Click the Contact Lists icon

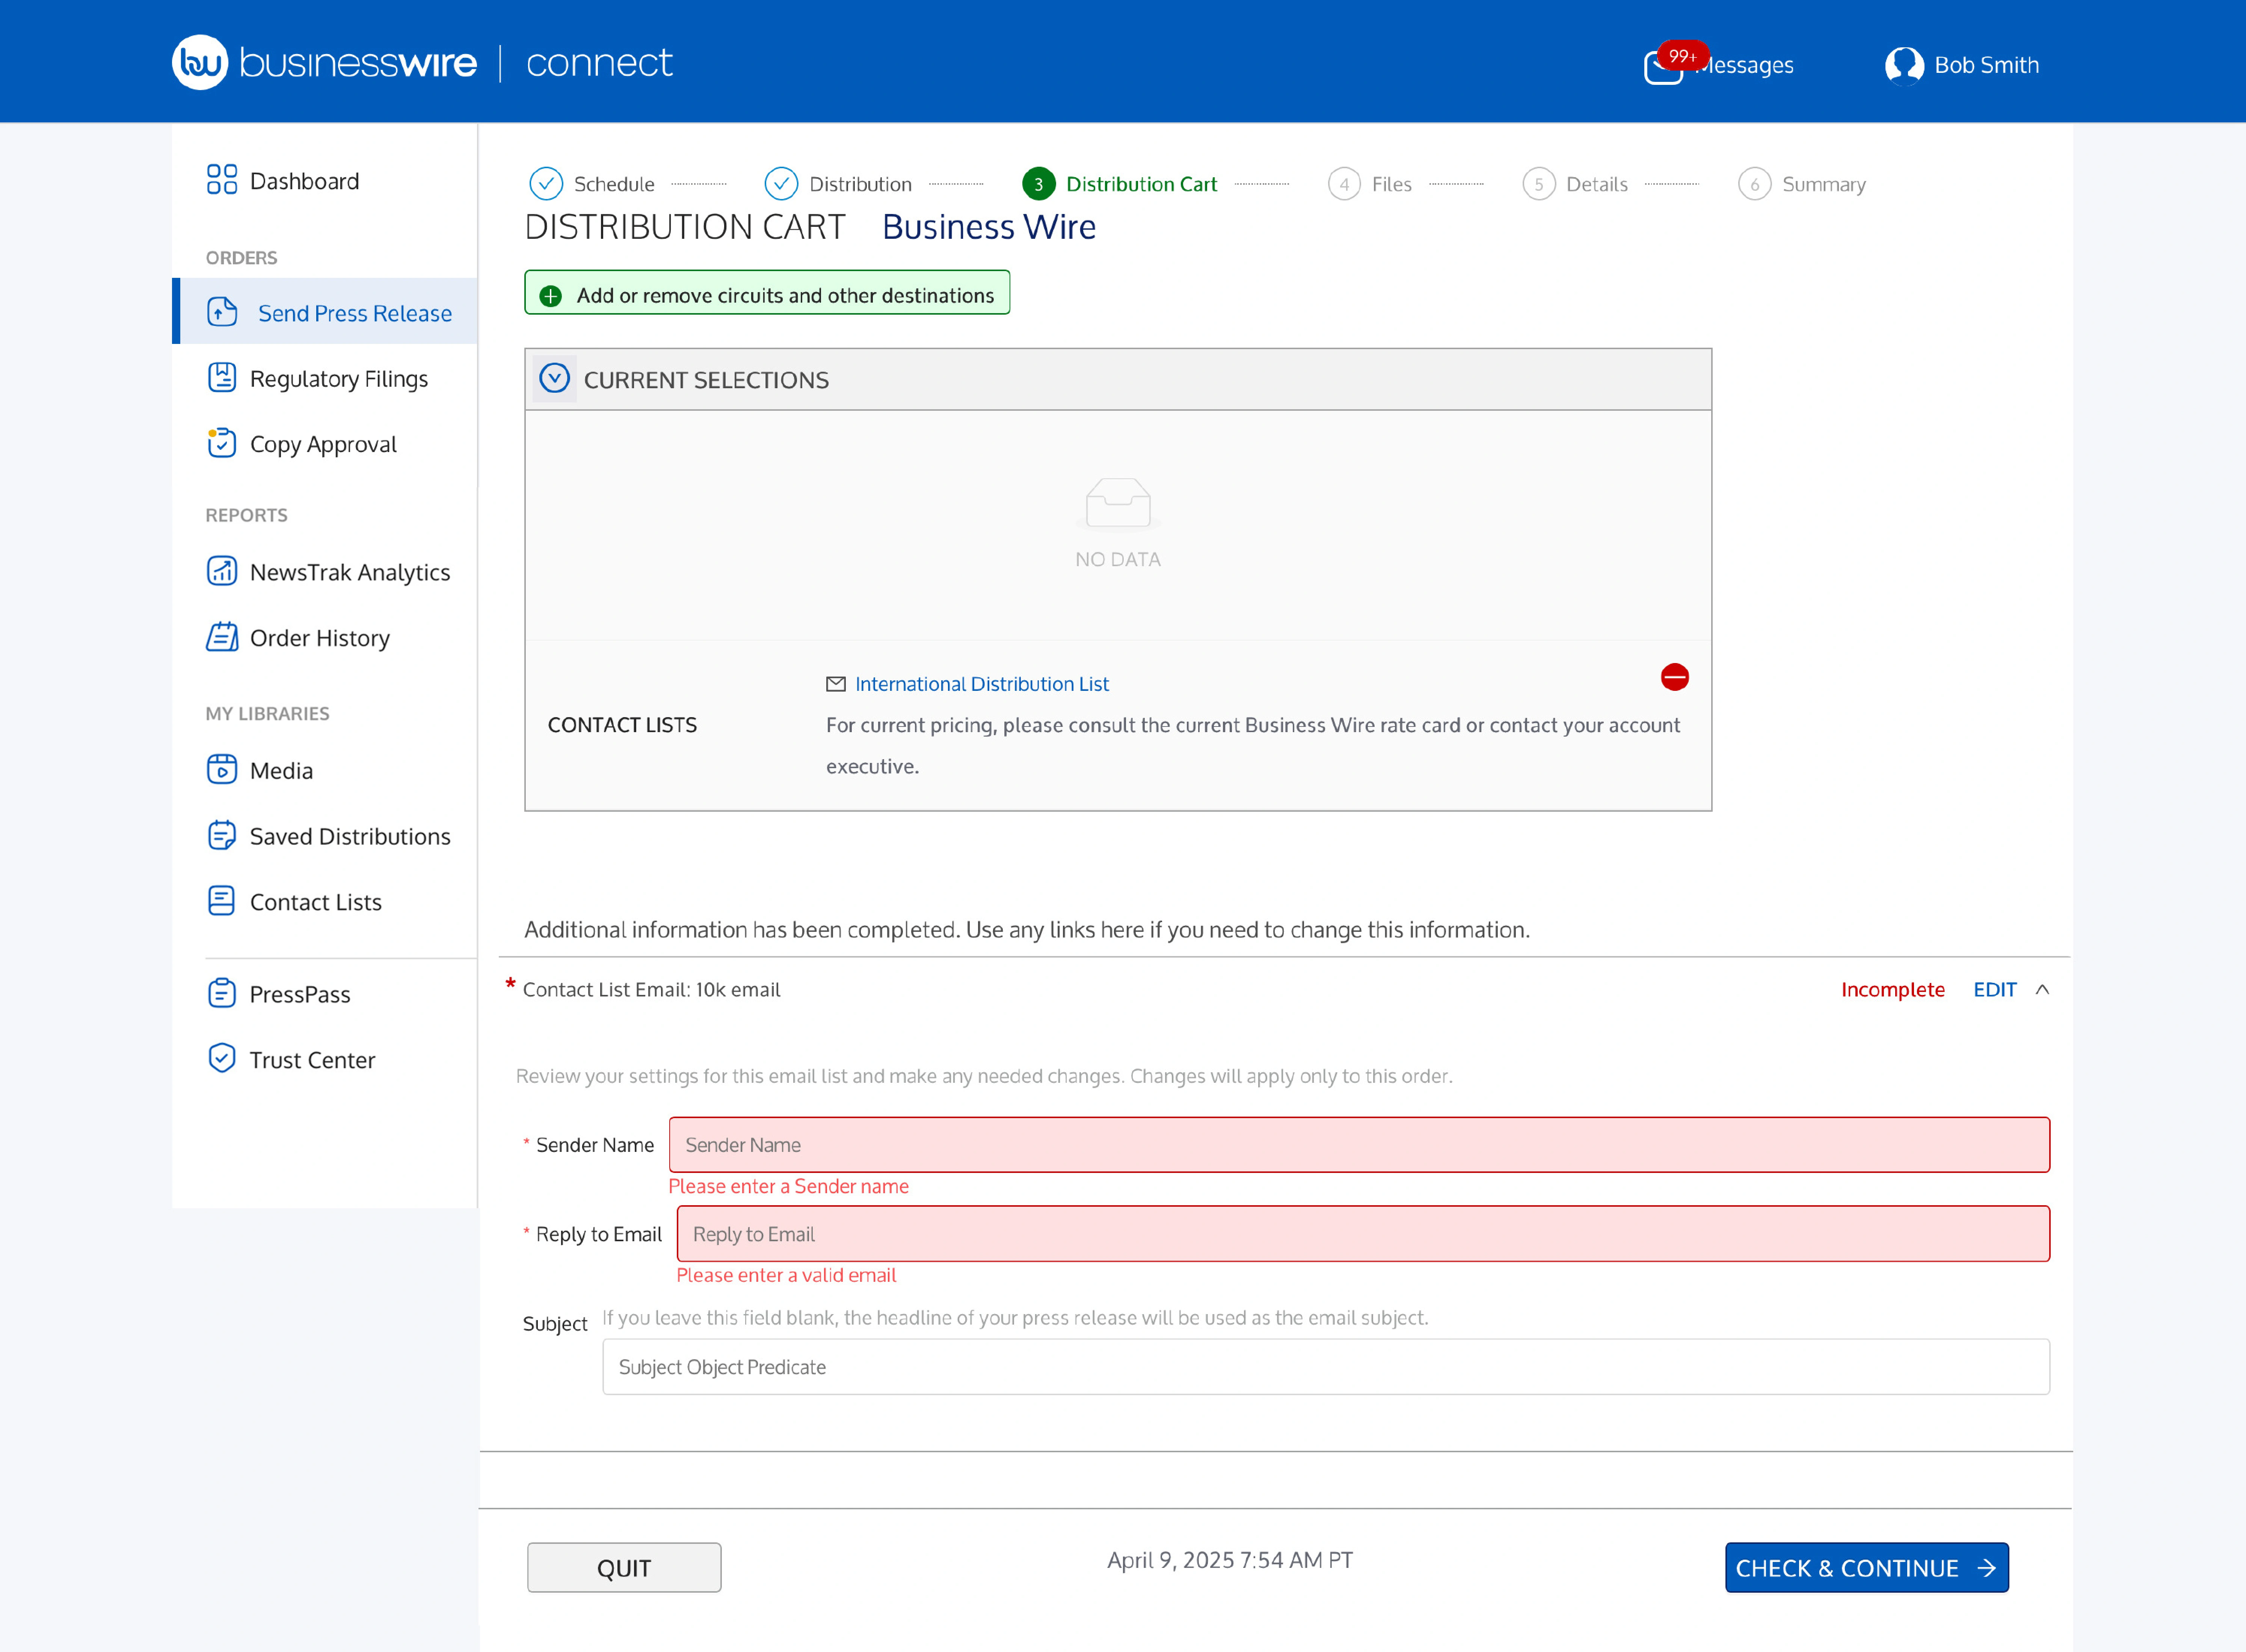[x=222, y=901]
